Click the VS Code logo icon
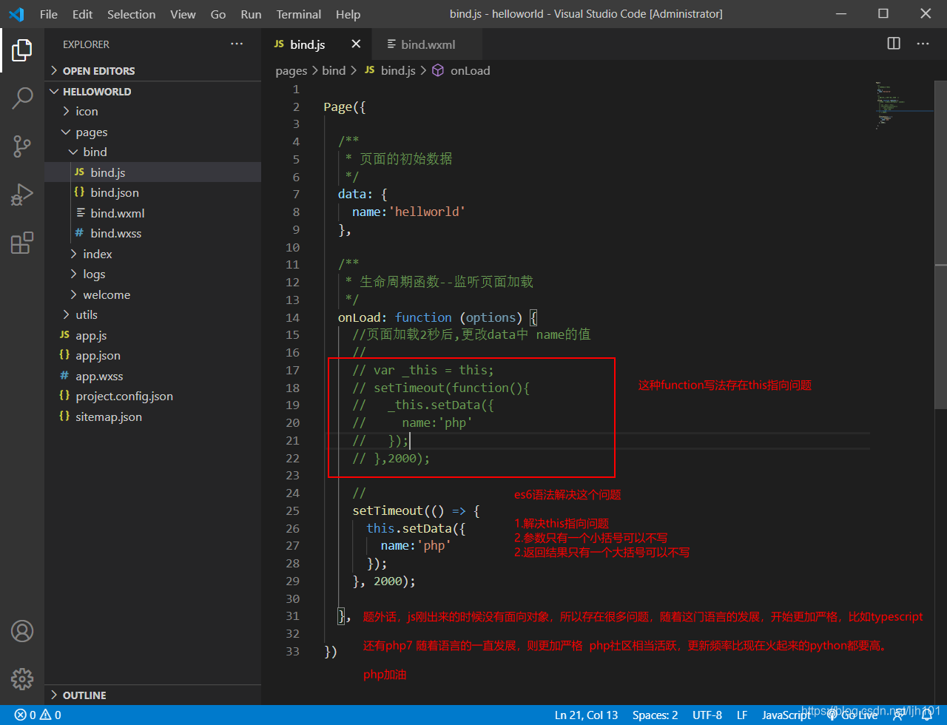 point(16,14)
